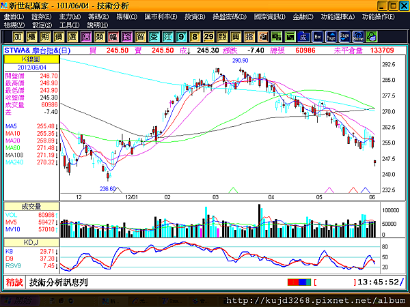Image resolution: width=410 pixels, height=307 pixels.
Task: Open the 操盤密碼(D) menu
Action: click(x=230, y=16)
